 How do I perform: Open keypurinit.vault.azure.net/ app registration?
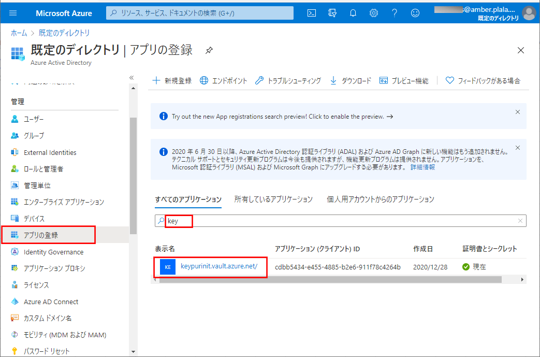tap(219, 266)
